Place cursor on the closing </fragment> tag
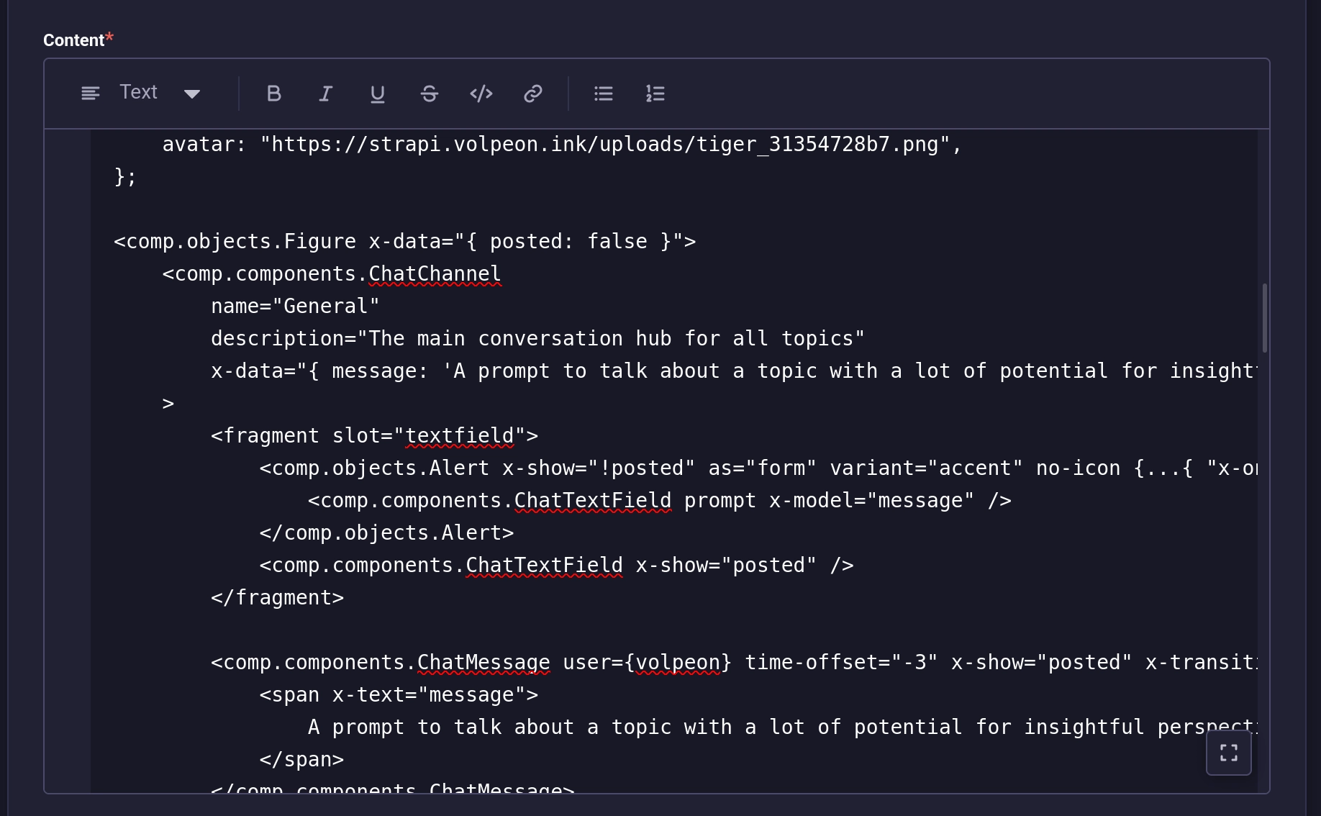Screen dimensions: 1321x816 [277, 598]
